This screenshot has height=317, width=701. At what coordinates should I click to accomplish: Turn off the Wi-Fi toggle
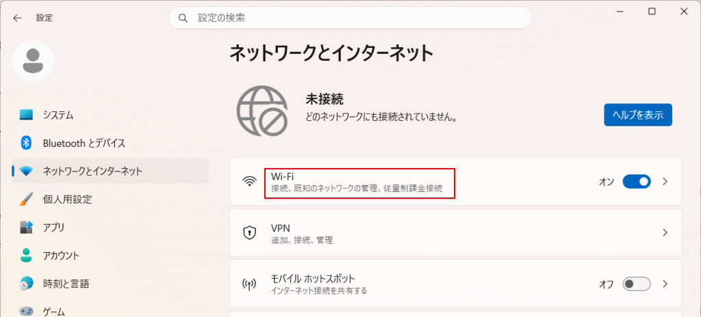(x=636, y=182)
